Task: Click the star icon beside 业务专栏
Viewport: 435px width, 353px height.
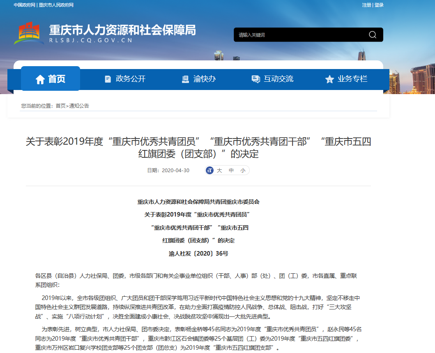Action: 329,79
